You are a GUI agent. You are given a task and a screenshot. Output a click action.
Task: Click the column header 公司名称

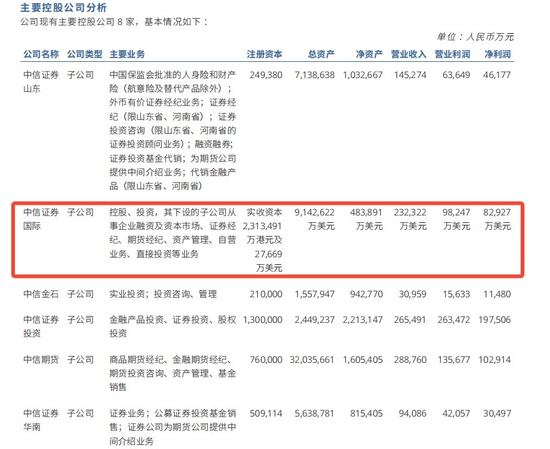click(x=41, y=54)
